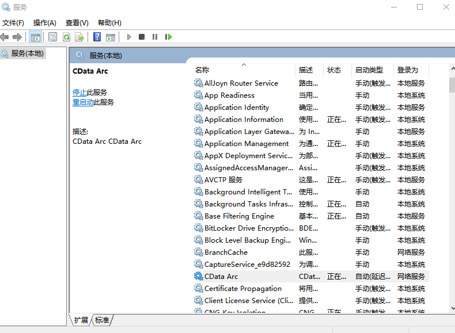Open the 文件(F) menu
The height and width of the screenshot is (333, 455).
coord(13,23)
